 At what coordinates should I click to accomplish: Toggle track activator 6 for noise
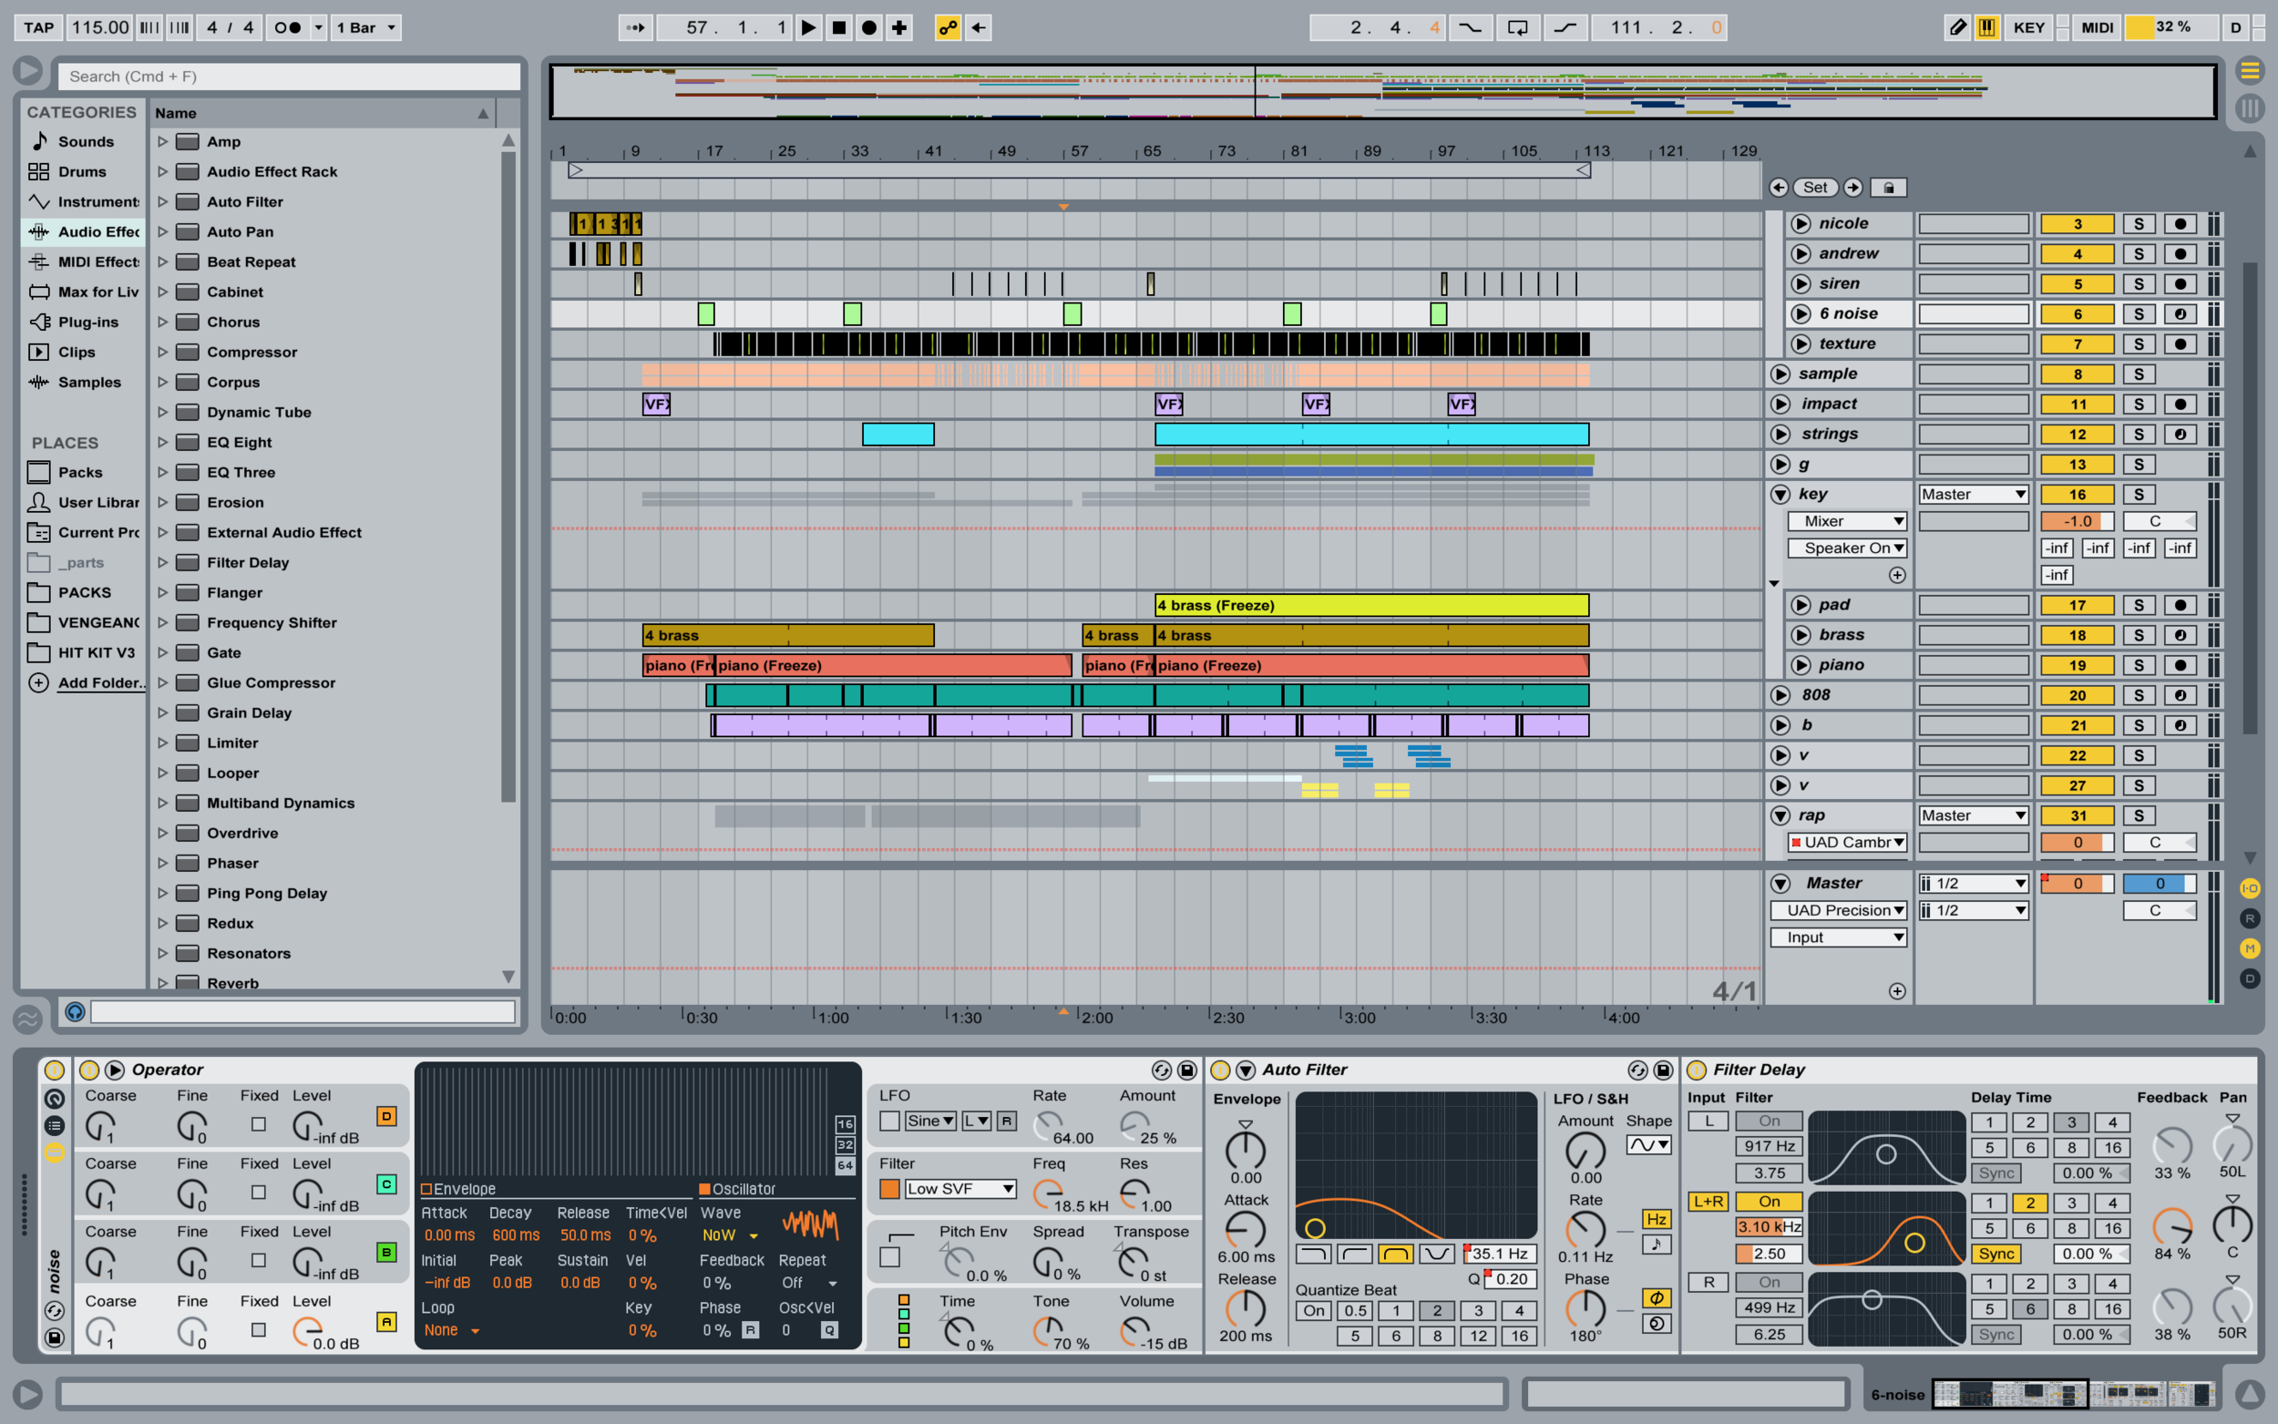[x=2077, y=314]
